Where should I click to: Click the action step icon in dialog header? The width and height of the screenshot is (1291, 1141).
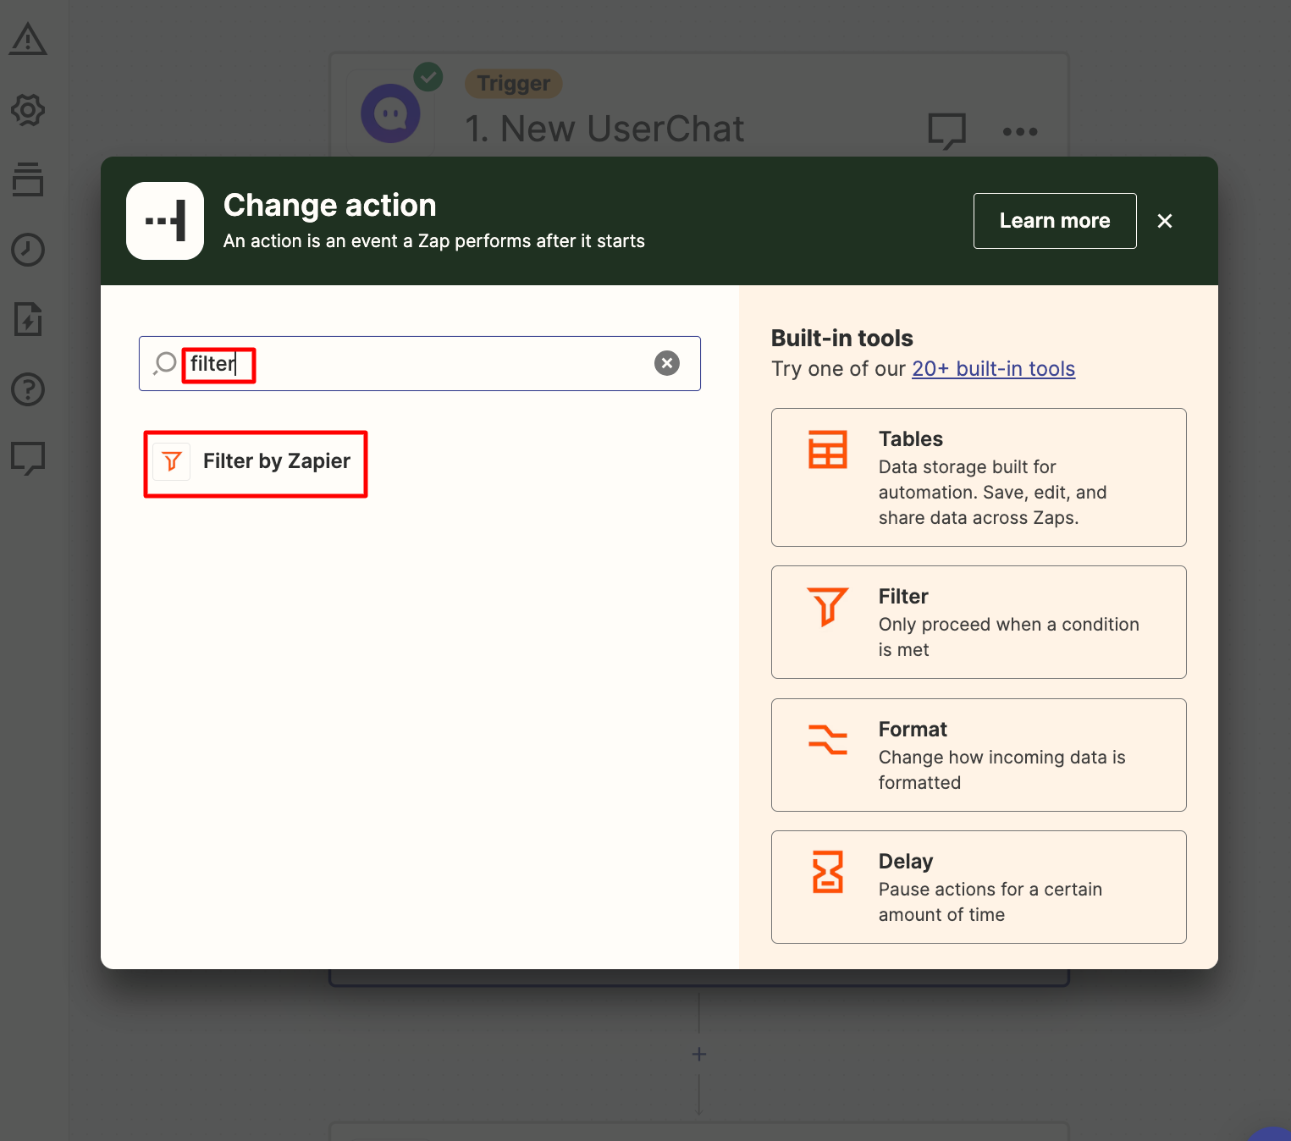pyautogui.click(x=165, y=221)
